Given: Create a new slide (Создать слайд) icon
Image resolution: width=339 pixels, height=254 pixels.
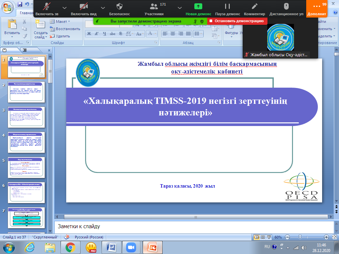Looking at the screenshot, I should click(x=40, y=24).
